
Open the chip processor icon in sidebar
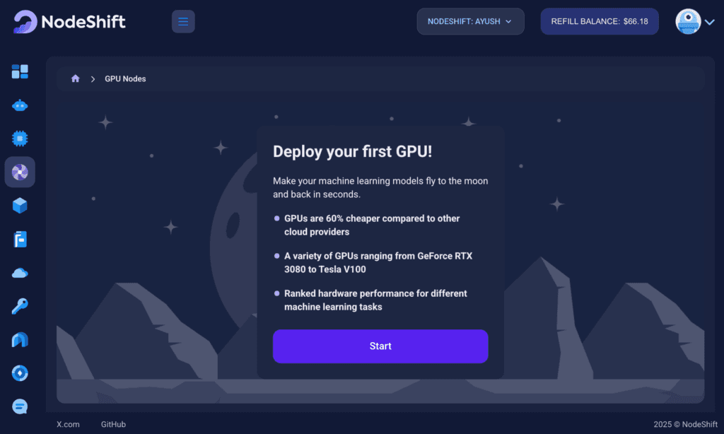(x=20, y=139)
